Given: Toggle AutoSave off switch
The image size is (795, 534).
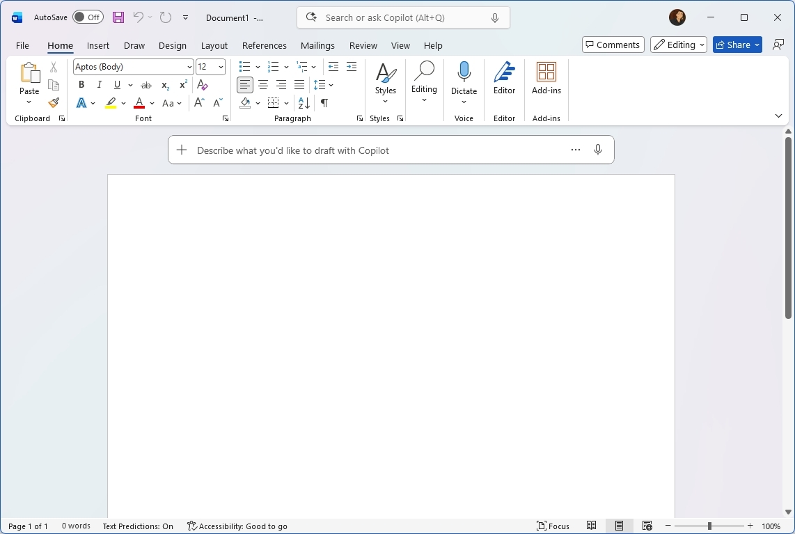Looking at the screenshot, I should (x=88, y=17).
